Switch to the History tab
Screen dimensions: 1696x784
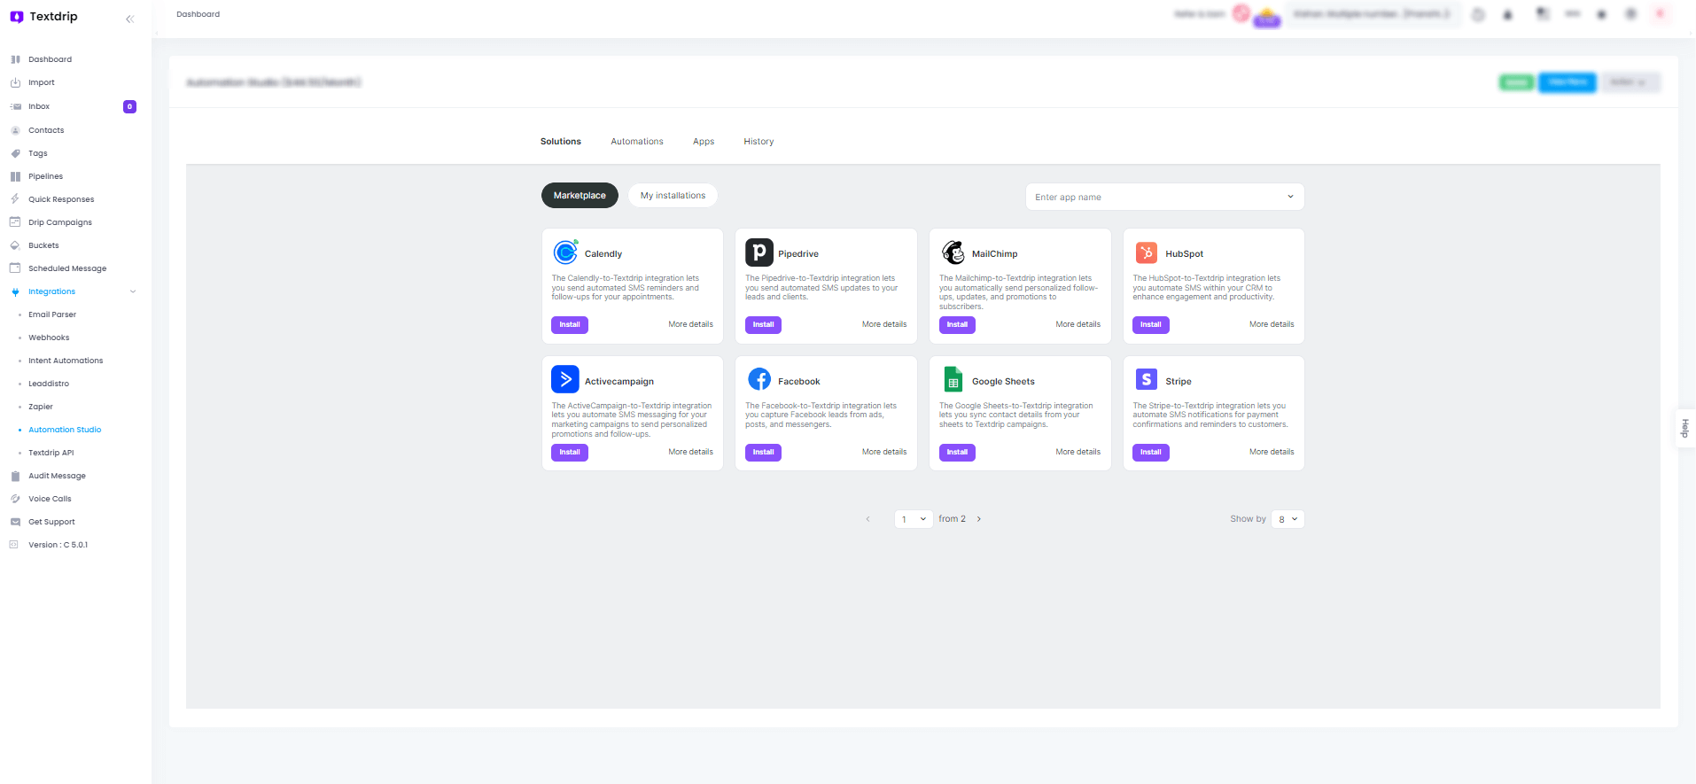pos(759,142)
